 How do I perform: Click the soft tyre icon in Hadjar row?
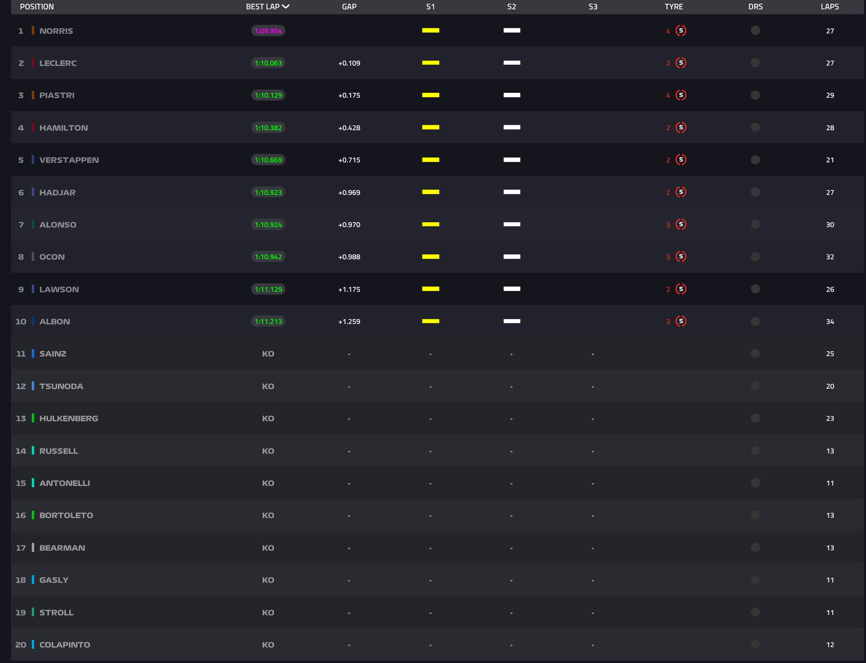(x=681, y=192)
